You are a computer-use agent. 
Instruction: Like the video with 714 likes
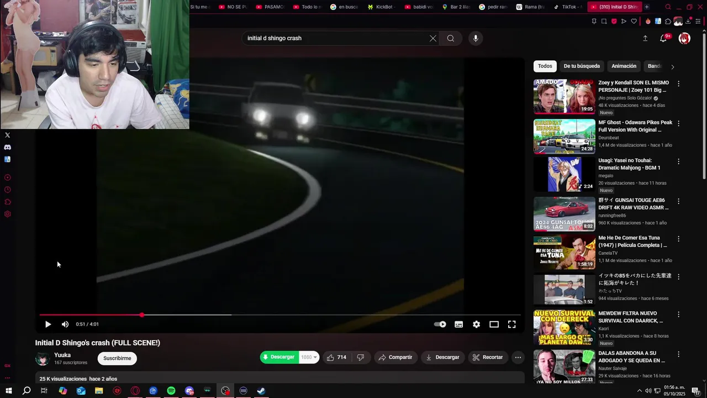point(336,358)
